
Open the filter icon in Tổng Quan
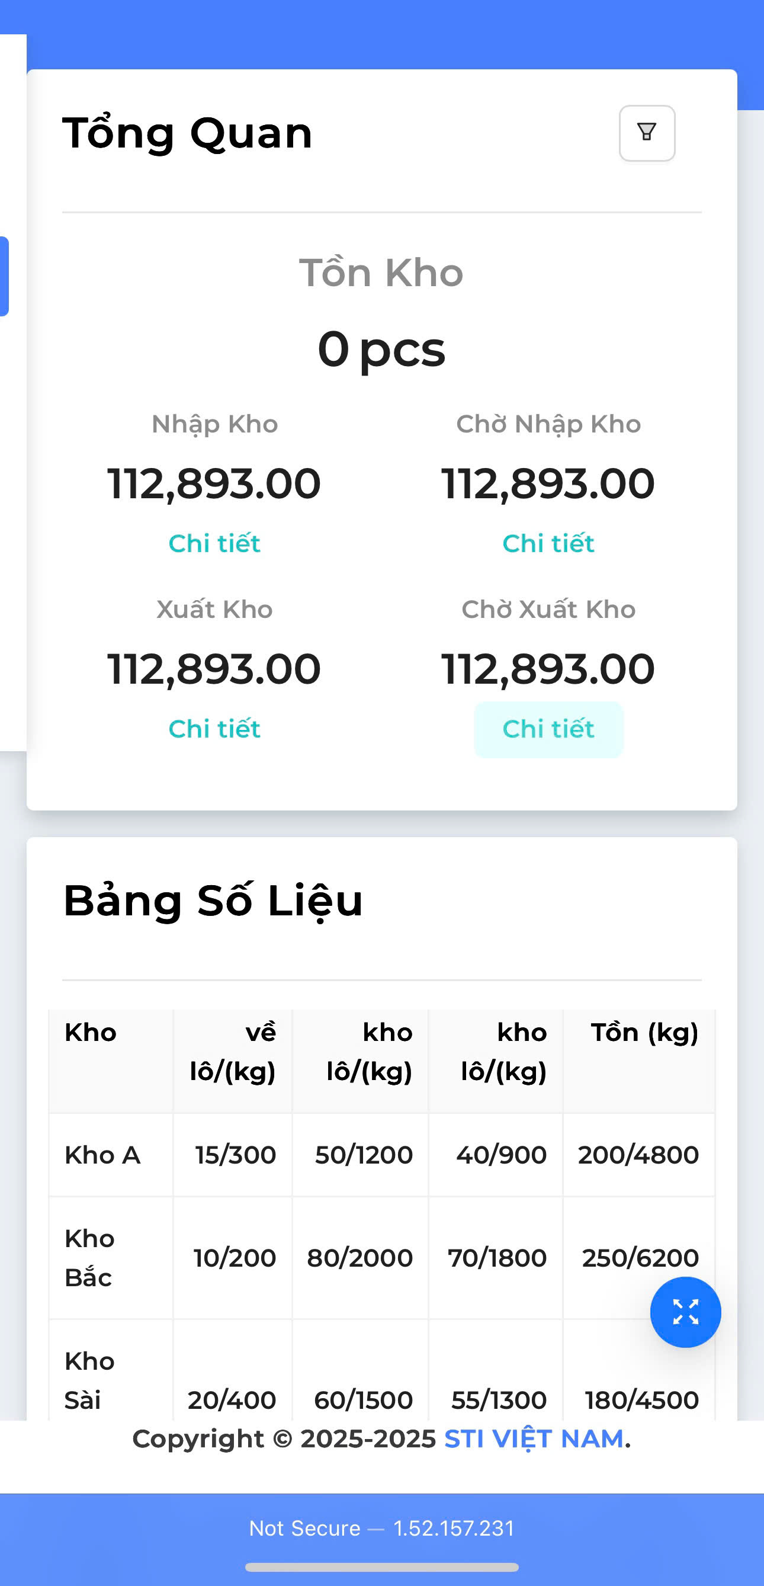point(646,133)
